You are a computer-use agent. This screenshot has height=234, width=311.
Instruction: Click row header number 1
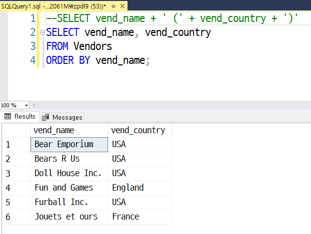(16, 145)
